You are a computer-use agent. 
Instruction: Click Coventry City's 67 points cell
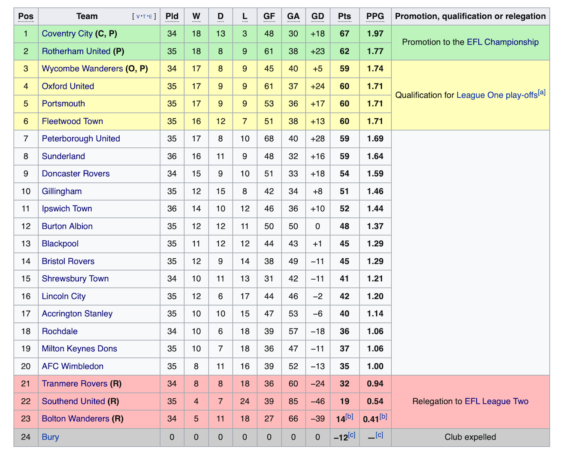344,33
